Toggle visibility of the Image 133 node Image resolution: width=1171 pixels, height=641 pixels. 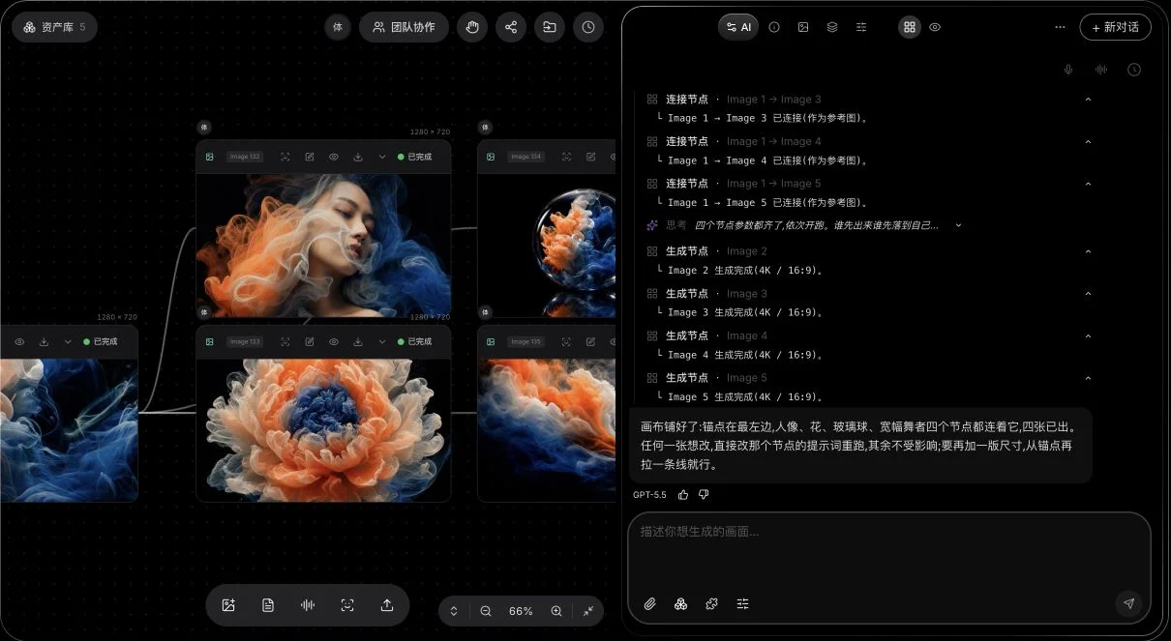tap(334, 341)
